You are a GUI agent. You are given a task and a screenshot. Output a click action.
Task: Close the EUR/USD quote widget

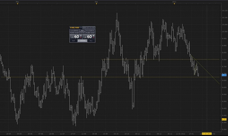click(94, 28)
